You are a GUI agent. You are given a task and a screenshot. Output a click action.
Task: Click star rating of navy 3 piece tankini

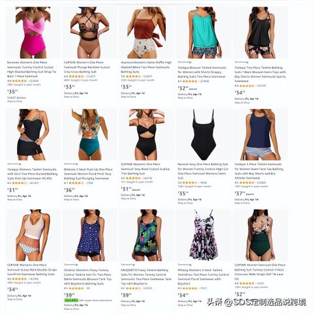tap(246, 183)
